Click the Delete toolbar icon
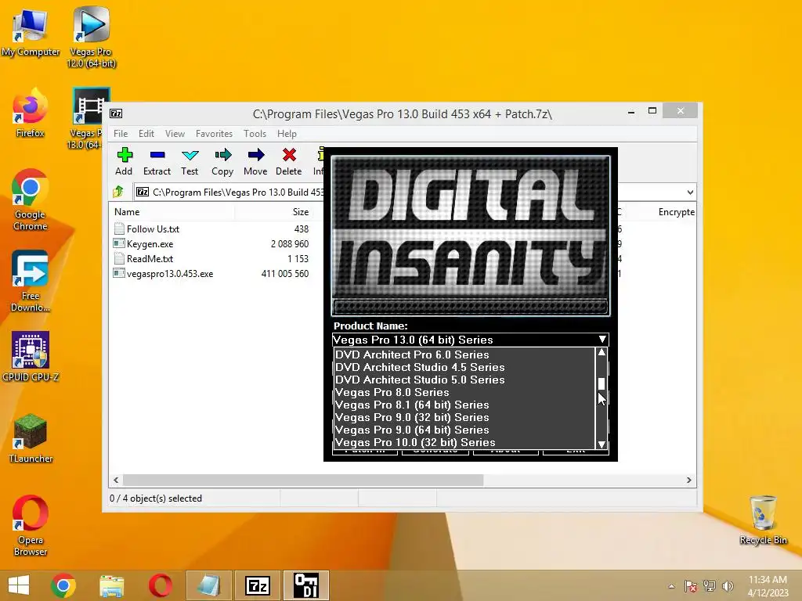802x601 pixels. coord(289,161)
